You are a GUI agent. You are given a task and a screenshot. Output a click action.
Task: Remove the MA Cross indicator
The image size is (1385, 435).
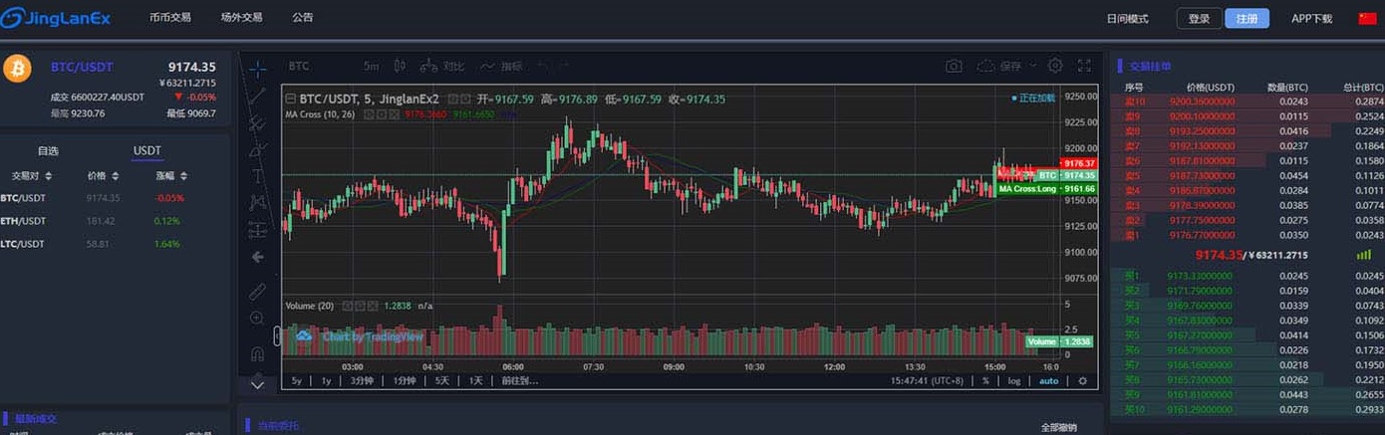[x=394, y=114]
